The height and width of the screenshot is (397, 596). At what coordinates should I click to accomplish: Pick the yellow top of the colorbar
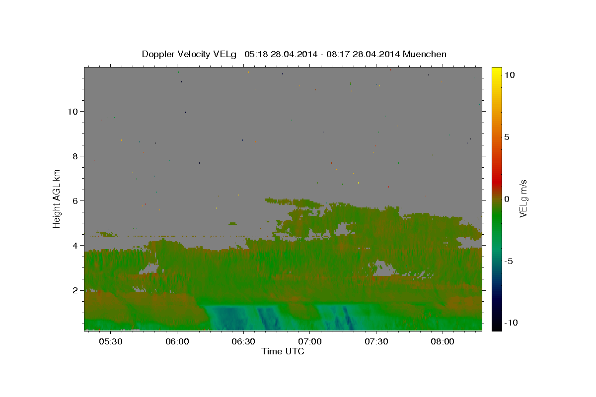(x=497, y=70)
